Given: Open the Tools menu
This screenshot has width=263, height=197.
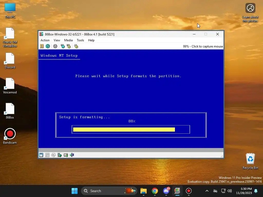Looking at the screenshot, I should 80,40.
